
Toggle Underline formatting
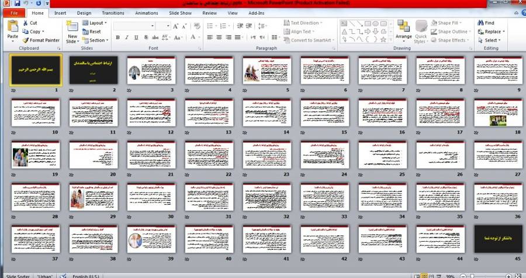[x=136, y=37]
